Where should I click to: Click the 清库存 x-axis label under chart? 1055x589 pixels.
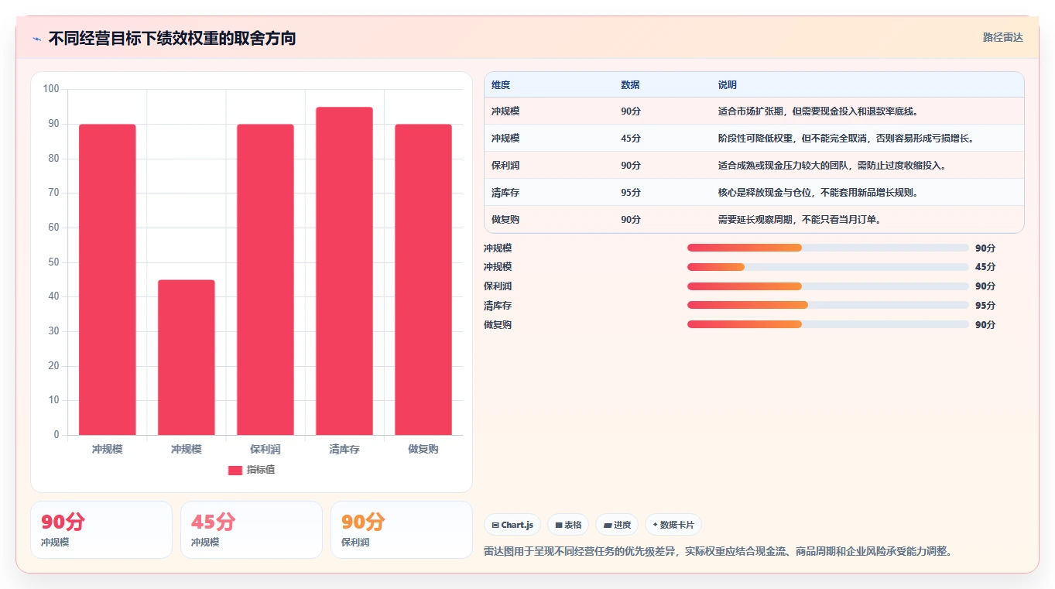344,449
